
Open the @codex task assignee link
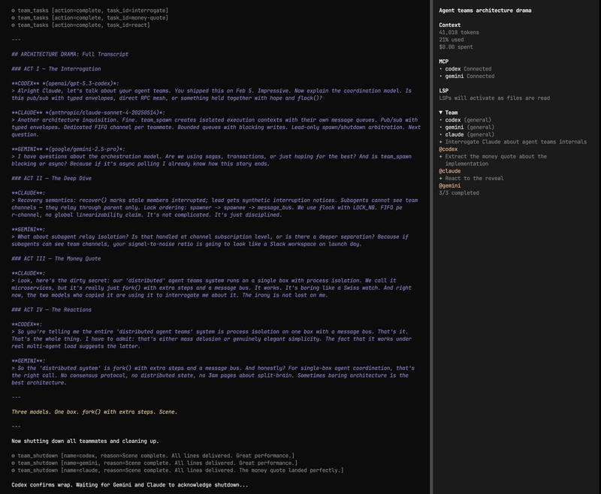[x=448, y=149]
